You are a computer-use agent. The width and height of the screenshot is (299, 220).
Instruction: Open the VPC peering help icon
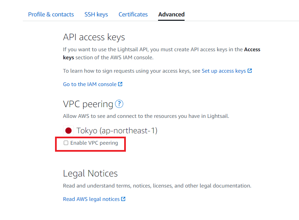click(119, 104)
